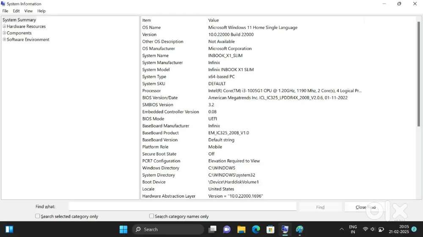This screenshot has height=237, width=423.
Task: Open Microsoft Store from the taskbar
Action: point(270,229)
